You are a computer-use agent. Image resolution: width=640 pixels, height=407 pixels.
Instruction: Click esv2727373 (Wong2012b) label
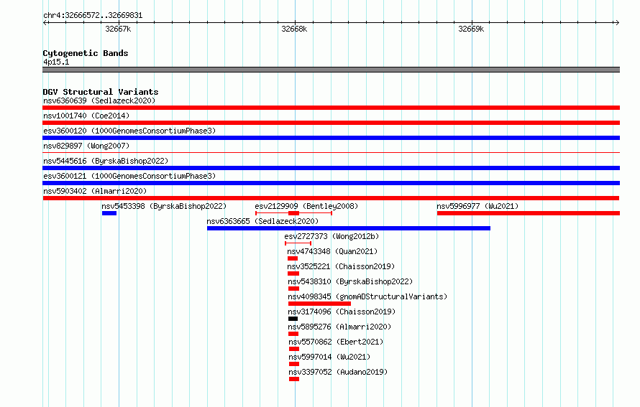tap(332, 236)
